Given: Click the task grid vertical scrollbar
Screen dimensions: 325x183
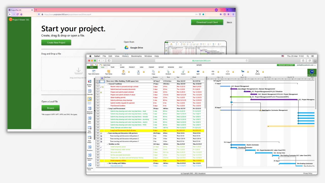Looking at the screenshot, I should [205, 93].
